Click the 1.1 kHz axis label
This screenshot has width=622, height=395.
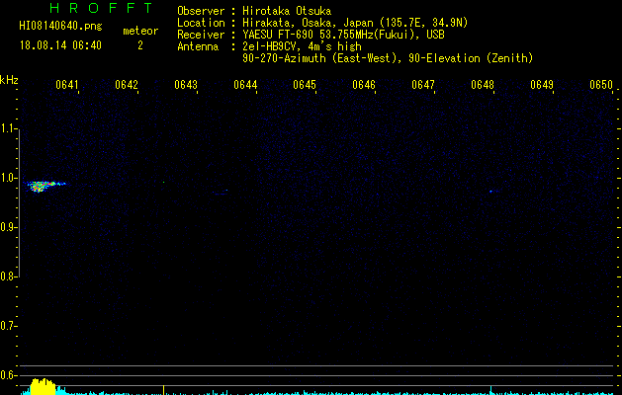coord(8,128)
